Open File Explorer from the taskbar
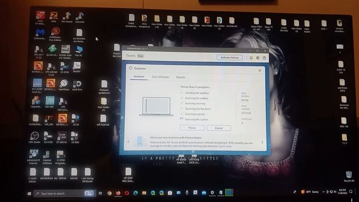 point(144,193)
